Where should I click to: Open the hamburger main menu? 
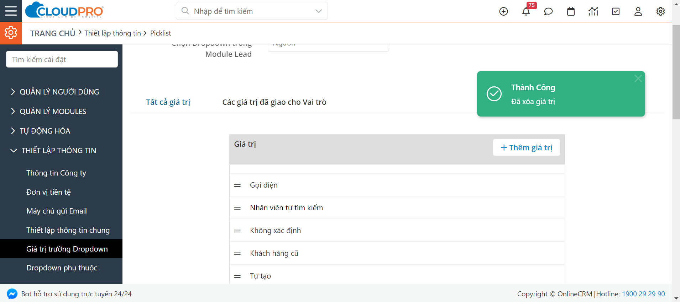click(11, 11)
